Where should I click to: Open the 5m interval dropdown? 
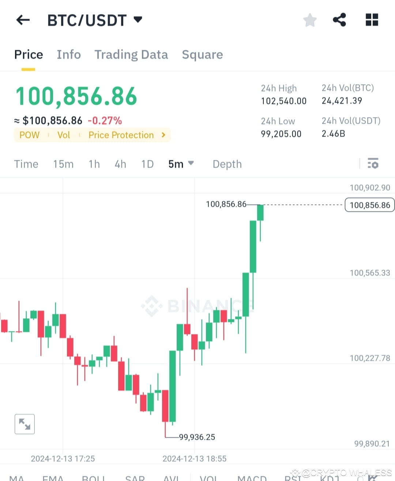181,164
